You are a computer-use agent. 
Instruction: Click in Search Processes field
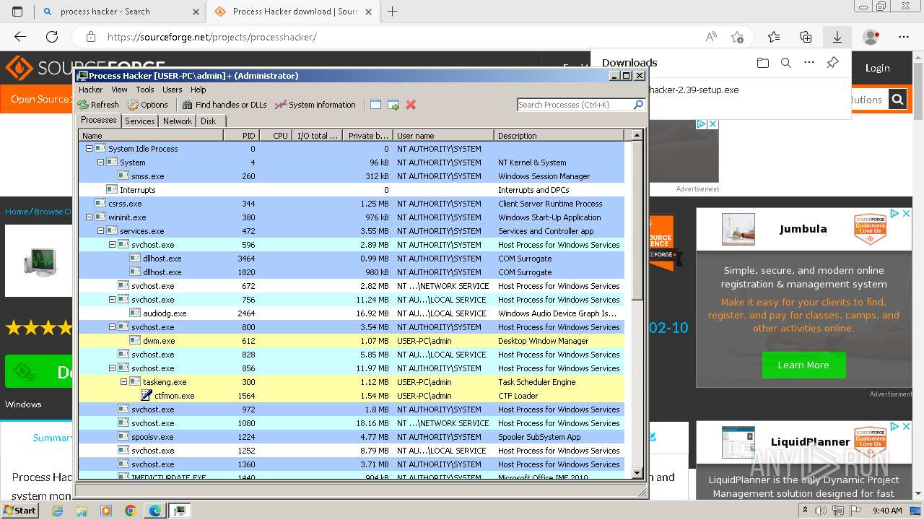(x=575, y=105)
